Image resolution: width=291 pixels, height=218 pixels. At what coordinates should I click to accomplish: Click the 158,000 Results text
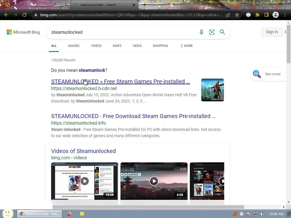[63, 60]
